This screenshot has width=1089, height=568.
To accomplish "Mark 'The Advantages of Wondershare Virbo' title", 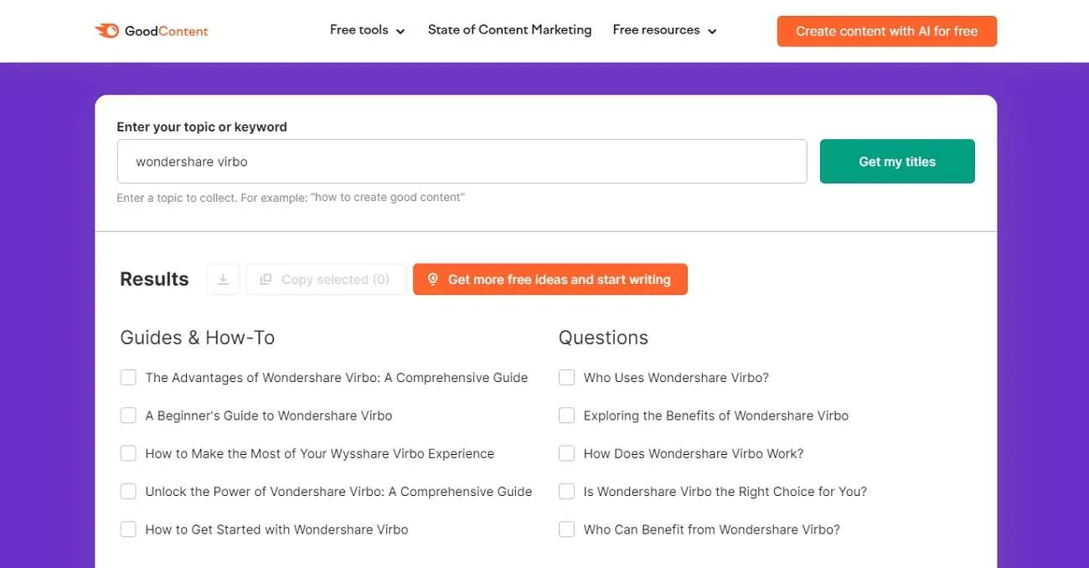I will pos(128,378).
